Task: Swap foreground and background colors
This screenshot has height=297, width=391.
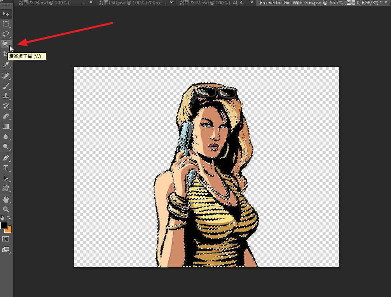Action: (9, 217)
